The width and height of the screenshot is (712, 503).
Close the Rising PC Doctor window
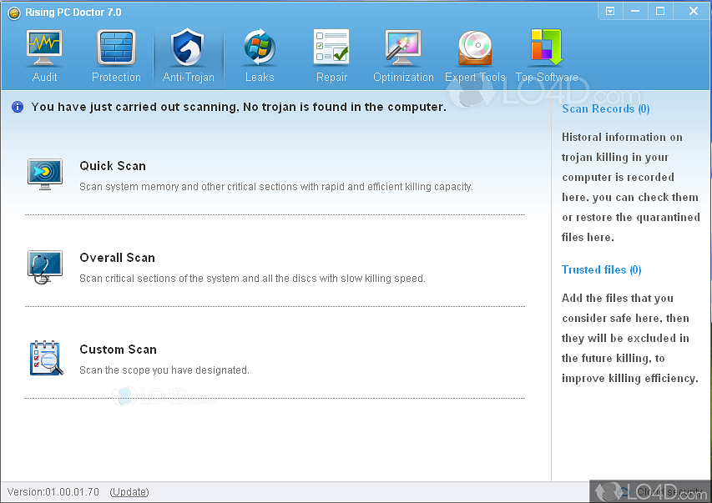[693, 11]
